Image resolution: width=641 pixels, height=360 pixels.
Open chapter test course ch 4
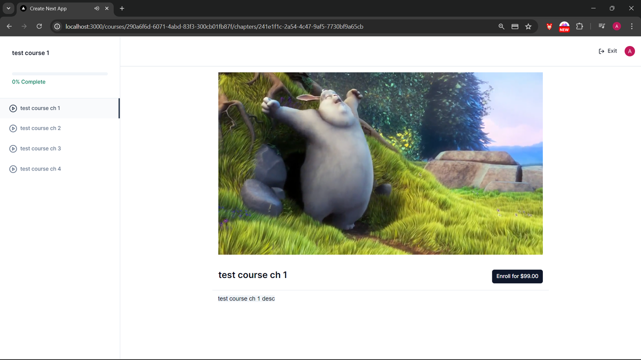[x=60, y=169]
